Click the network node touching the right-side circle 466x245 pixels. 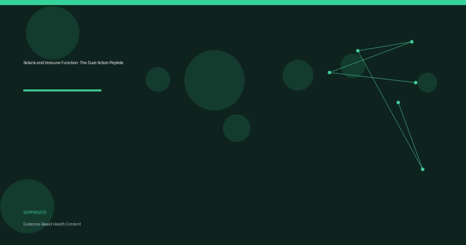[415, 82]
